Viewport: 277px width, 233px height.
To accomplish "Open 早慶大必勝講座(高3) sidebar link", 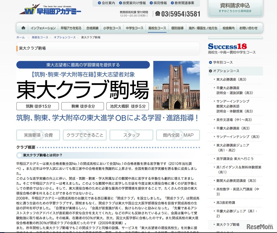I will click(233, 128).
